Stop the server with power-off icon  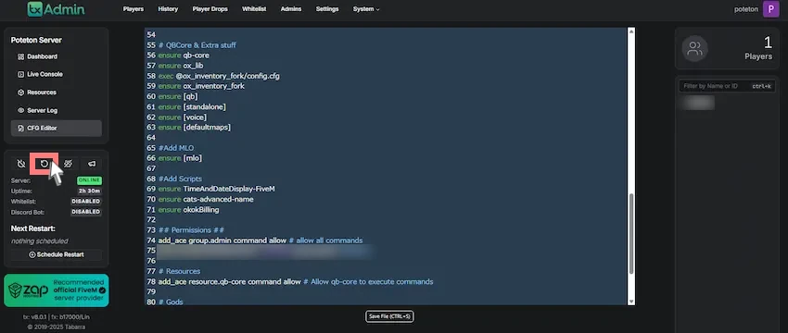coord(21,164)
